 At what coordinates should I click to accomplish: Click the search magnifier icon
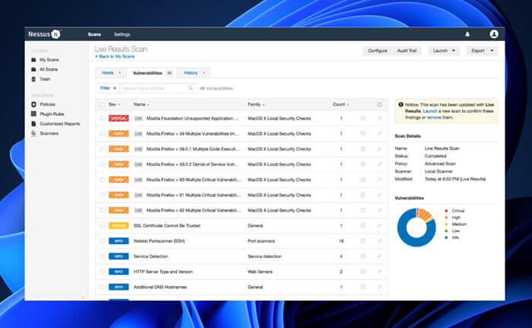click(191, 88)
